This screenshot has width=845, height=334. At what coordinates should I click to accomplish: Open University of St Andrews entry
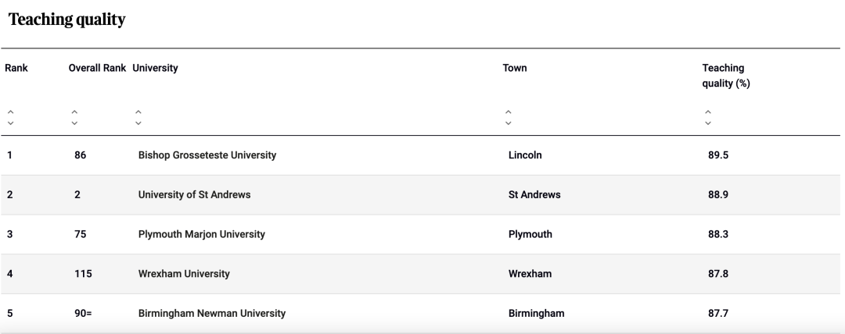pyautogui.click(x=195, y=194)
